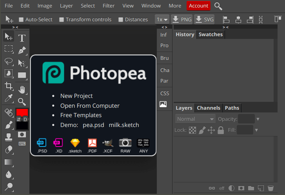The height and width of the screenshot is (195, 285).
Task: Switch to the Paths tab
Action: [232, 108]
